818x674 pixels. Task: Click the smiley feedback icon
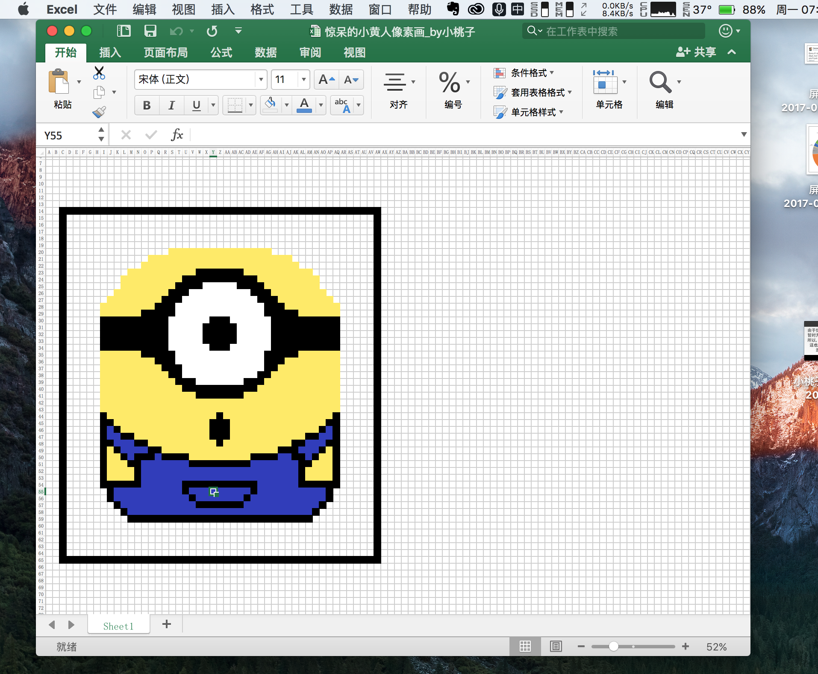point(725,31)
